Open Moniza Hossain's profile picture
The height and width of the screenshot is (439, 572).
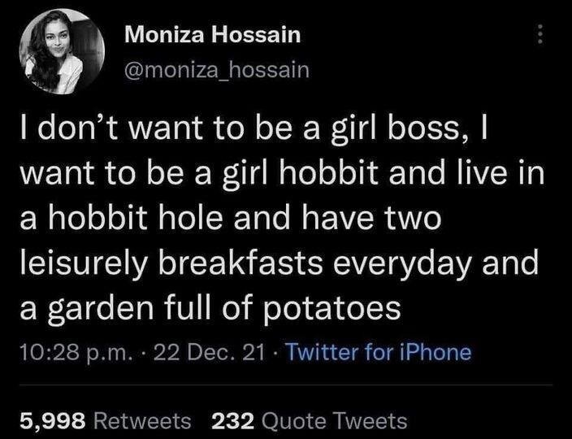tap(62, 51)
